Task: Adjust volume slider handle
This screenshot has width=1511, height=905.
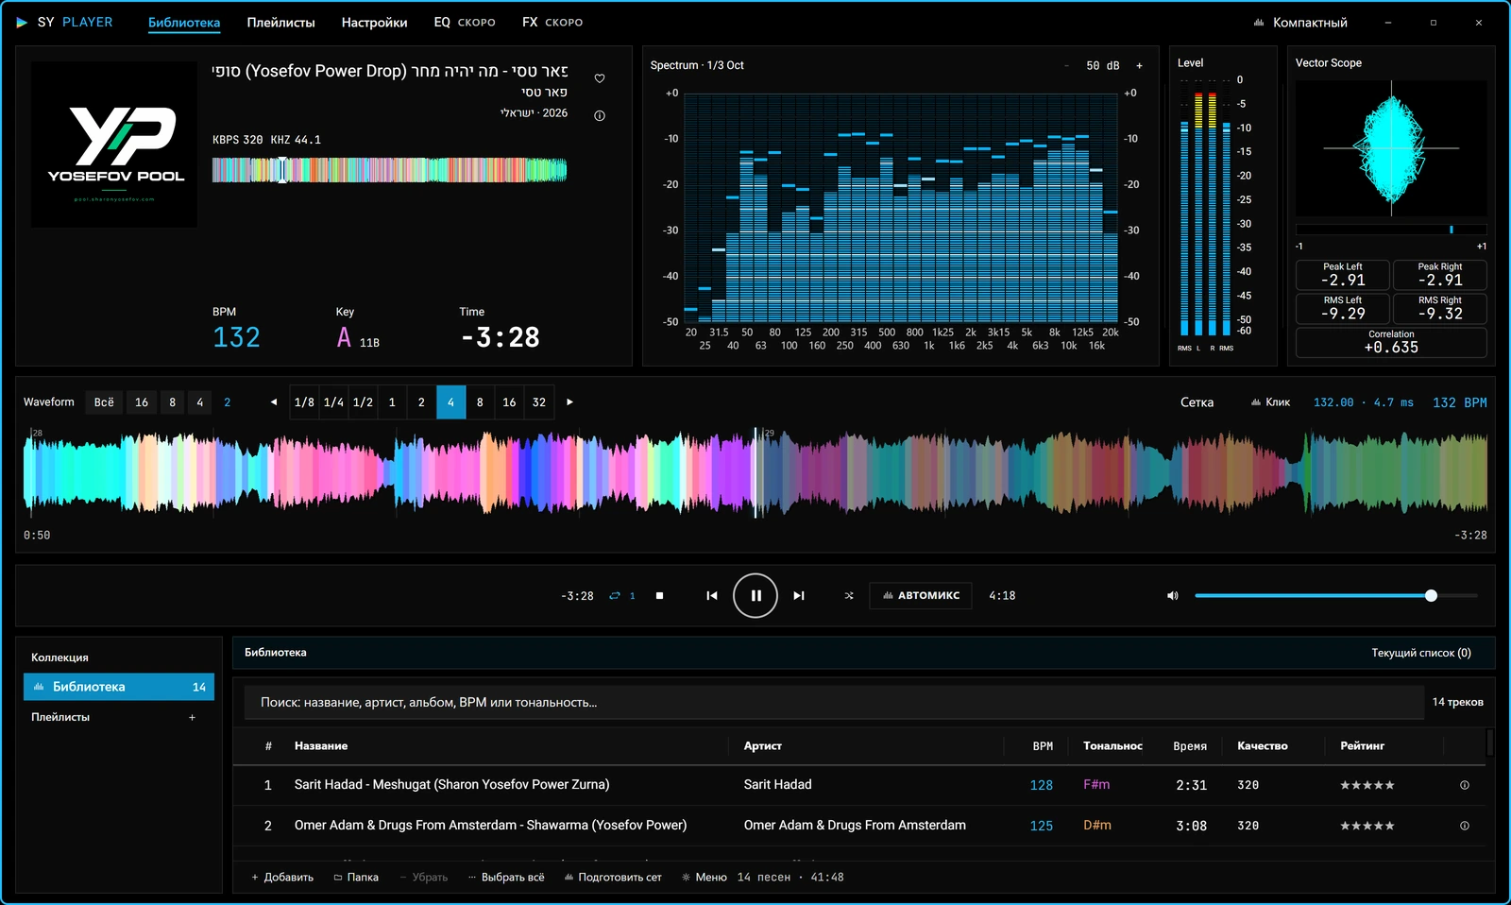Action: pos(1431,595)
